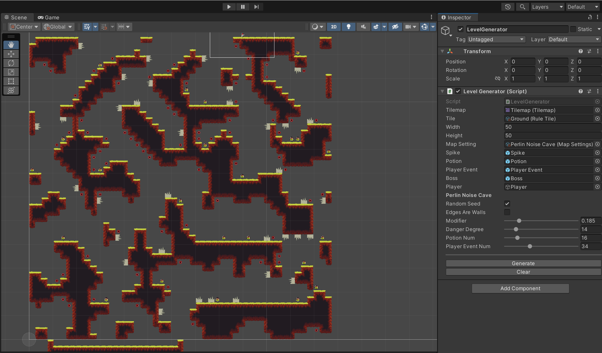The height and width of the screenshot is (353, 602).
Task: Open the Layers dropdown
Action: point(547,7)
